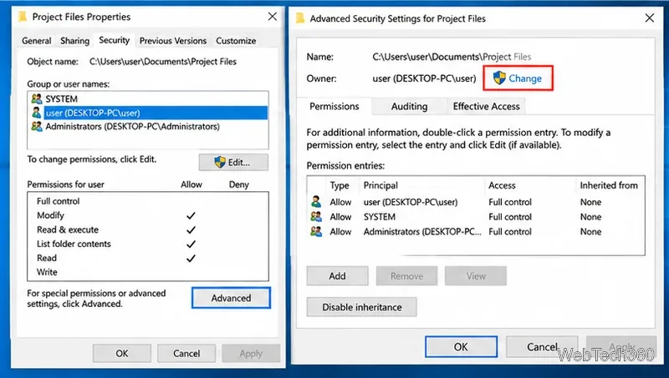Click the Type column header
The width and height of the screenshot is (669, 378).
340,185
